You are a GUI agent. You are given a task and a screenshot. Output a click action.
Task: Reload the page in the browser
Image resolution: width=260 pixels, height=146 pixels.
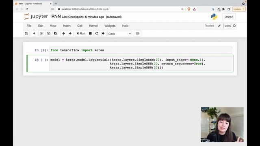click(x=27, y=9)
